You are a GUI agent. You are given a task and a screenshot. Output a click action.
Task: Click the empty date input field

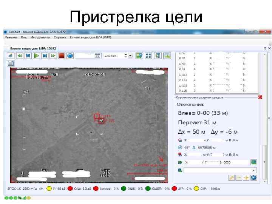tap(85, 56)
